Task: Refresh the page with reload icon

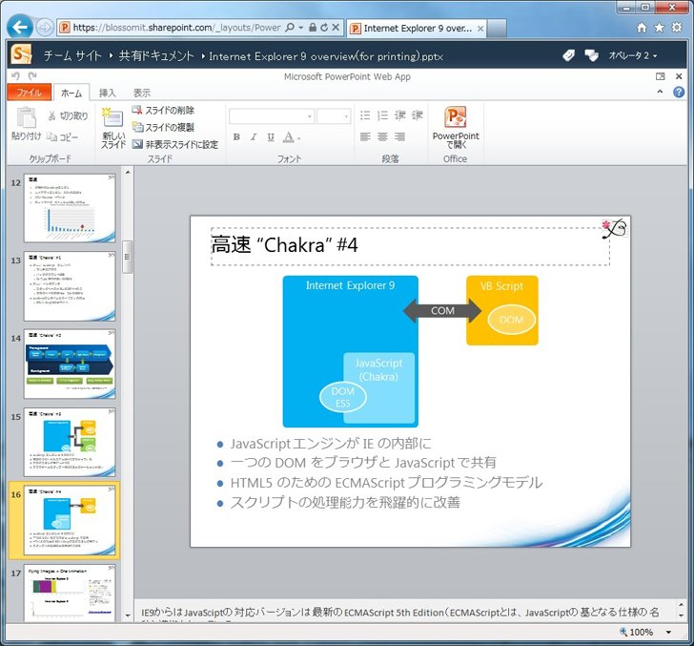Action: 324,28
